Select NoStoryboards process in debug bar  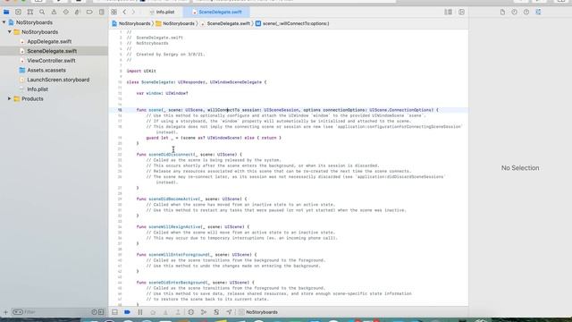[258, 312]
